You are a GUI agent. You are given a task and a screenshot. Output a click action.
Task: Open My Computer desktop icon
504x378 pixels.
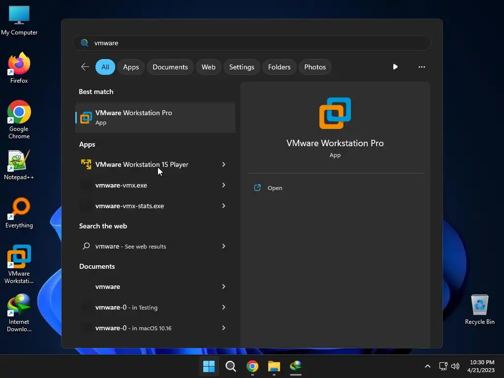coord(19,20)
